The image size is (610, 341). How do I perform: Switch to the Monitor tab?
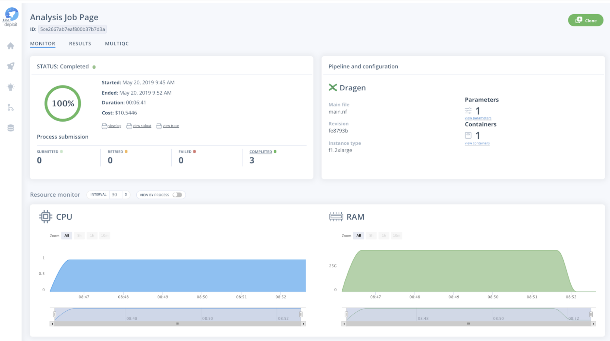click(43, 43)
